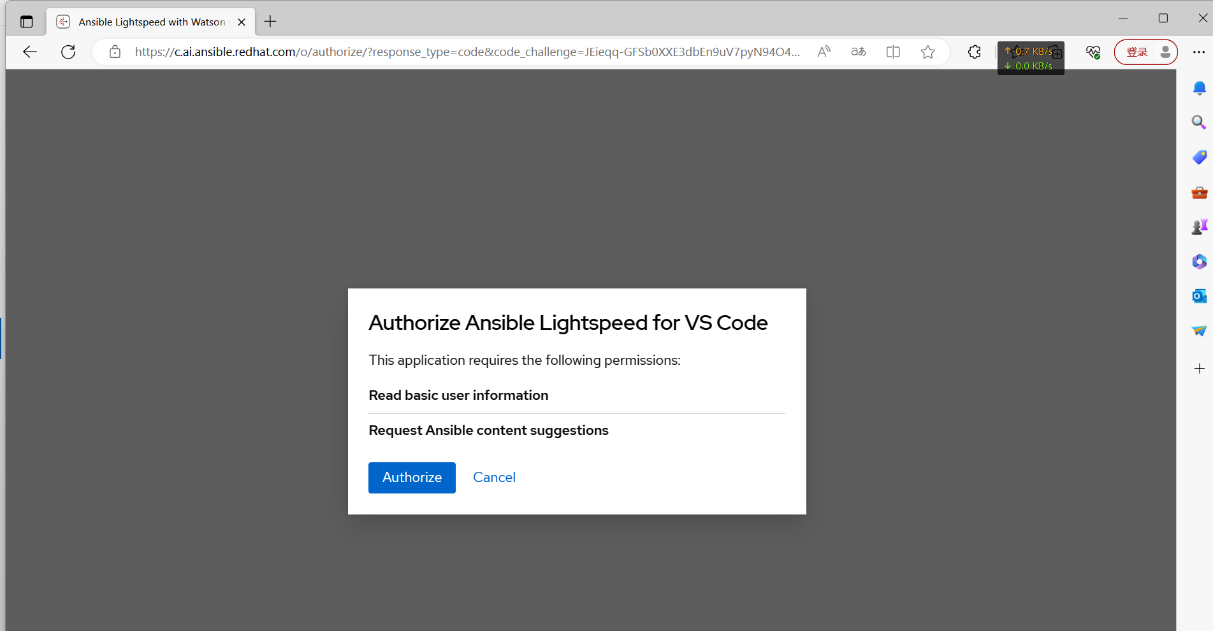Open the sidebar Search tool
This screenshot has height=631, width=1213.
tap(1199, 122)
